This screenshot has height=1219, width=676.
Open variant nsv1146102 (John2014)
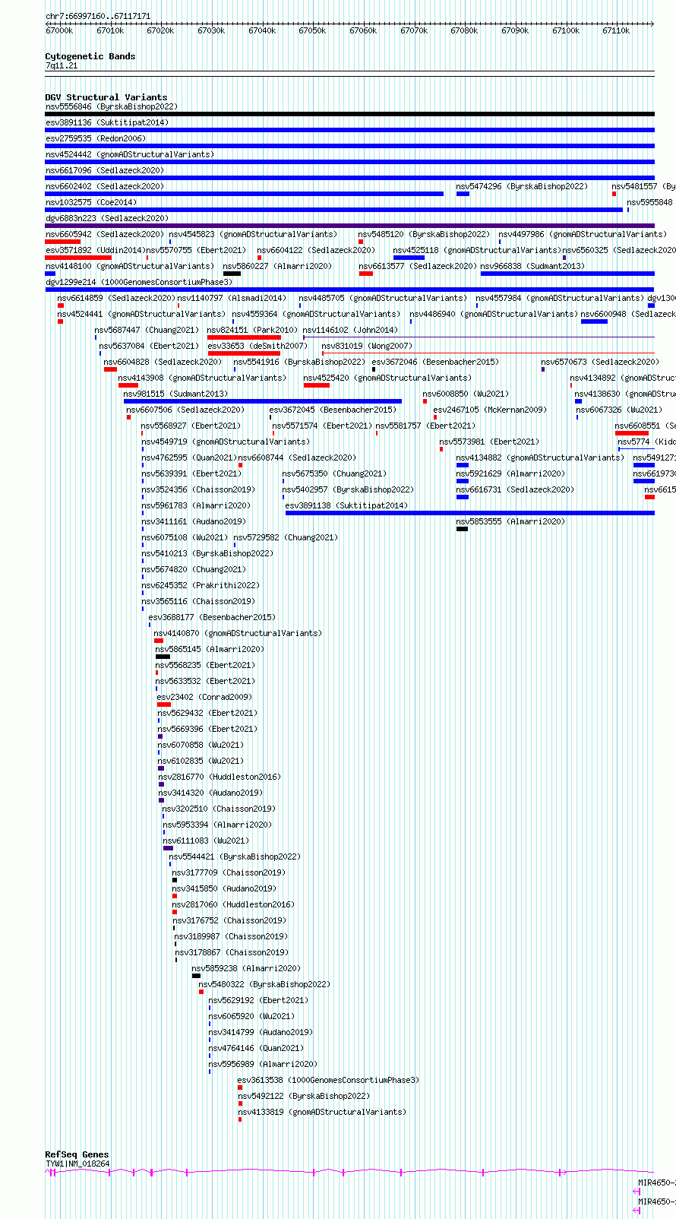(350, 330)
